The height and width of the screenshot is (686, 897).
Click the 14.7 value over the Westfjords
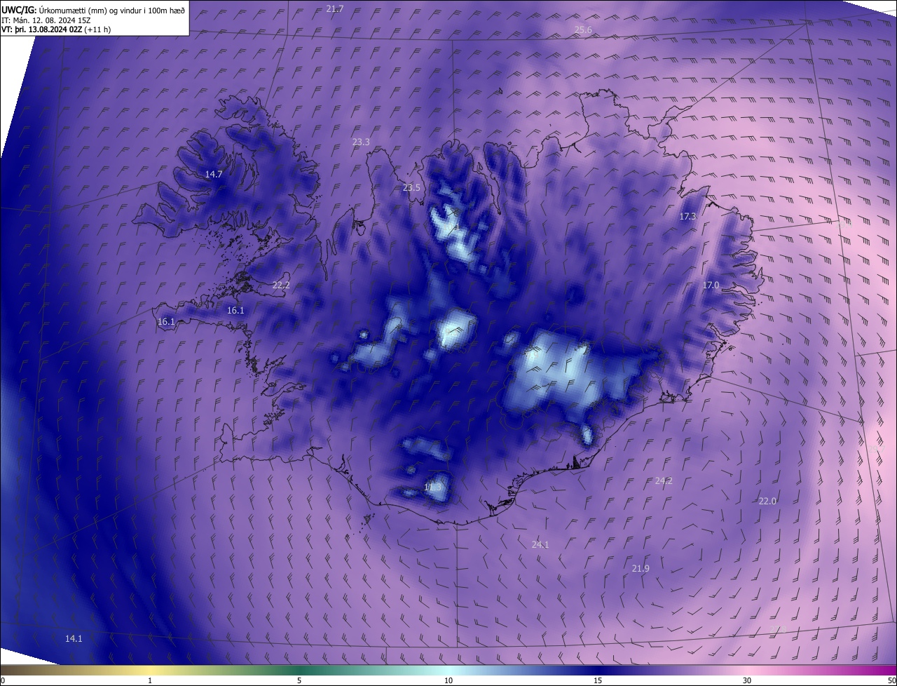click(x=214, y=174)
